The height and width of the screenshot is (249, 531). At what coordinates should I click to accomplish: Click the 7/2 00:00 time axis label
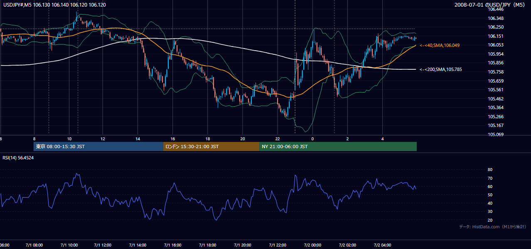click(x=312, y=245)
